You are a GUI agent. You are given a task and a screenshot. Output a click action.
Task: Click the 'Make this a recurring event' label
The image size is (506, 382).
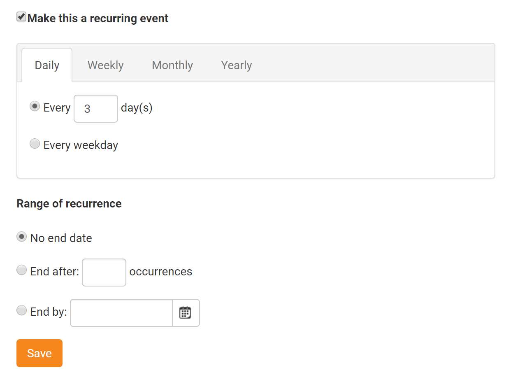click(97, 18)
